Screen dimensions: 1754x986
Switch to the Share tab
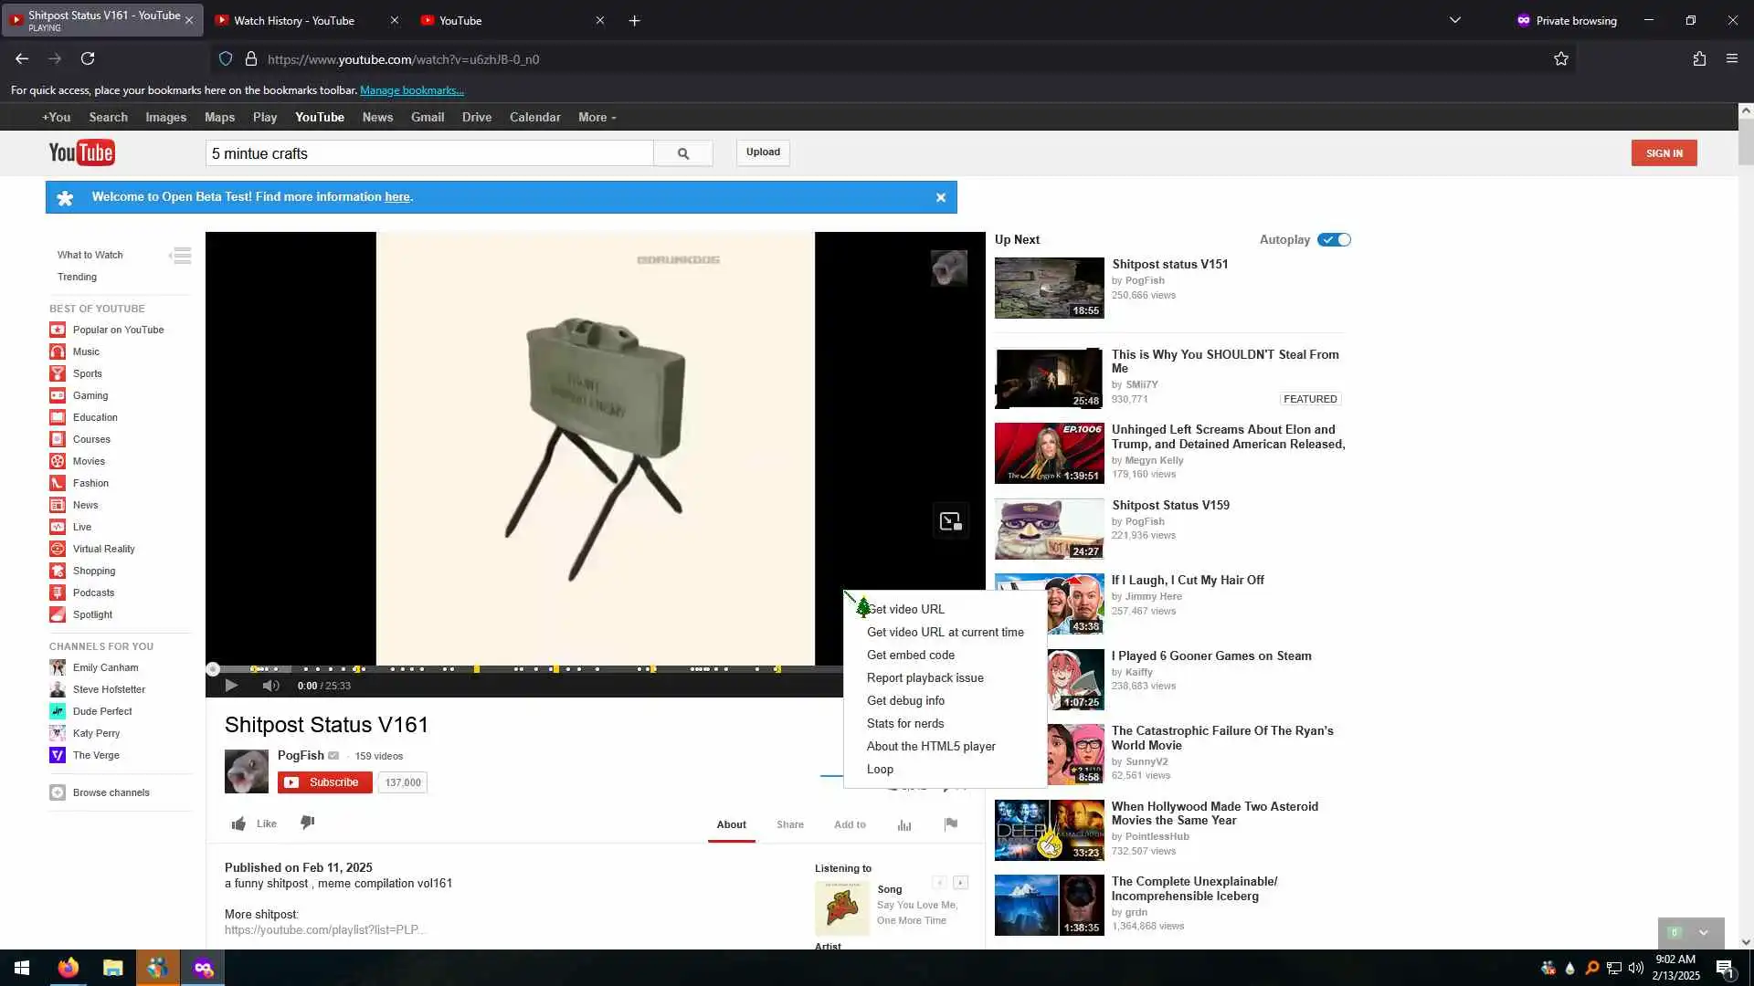click(x=790, y=825)
